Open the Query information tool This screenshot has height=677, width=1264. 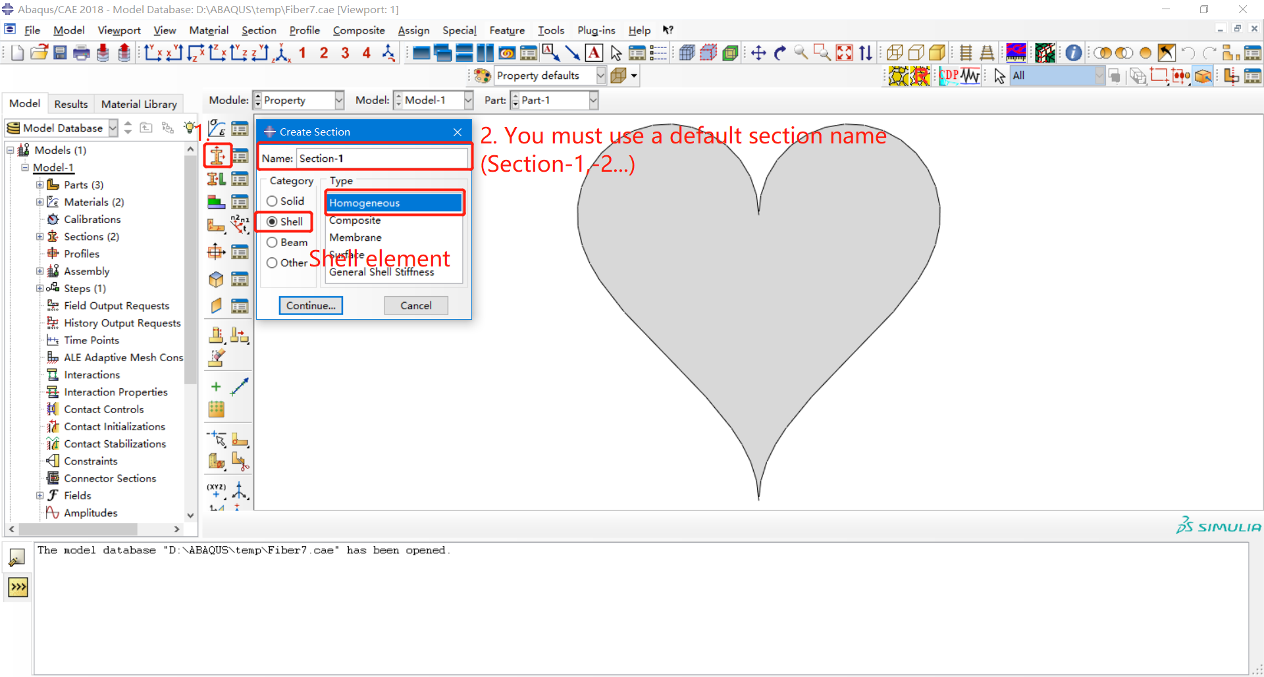tap(1073, 53)
